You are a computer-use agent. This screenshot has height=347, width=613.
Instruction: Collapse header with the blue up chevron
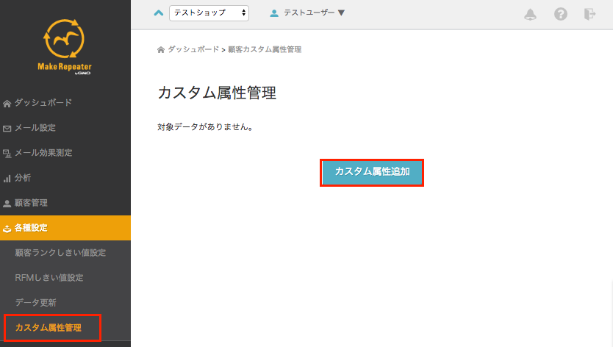coord(158,12)
